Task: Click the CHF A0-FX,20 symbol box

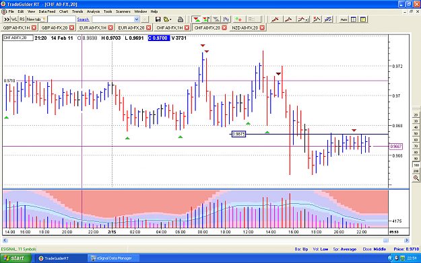Action: coord(18,38)
